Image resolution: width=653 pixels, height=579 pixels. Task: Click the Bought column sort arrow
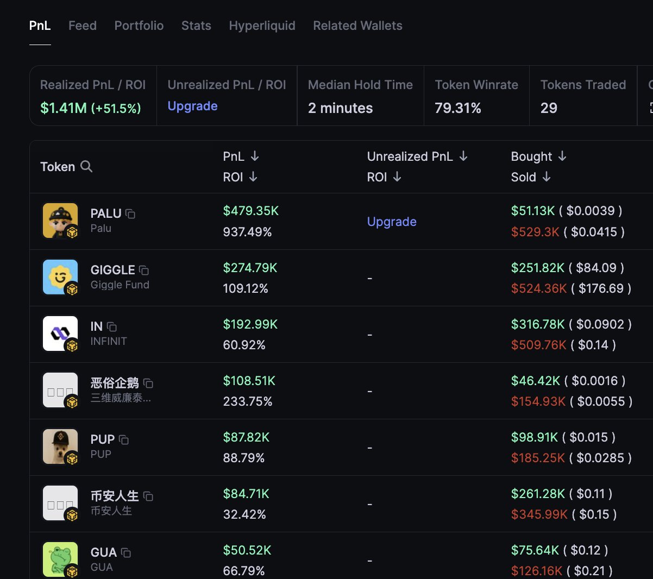pyautogui.click(x=562, y=156)
